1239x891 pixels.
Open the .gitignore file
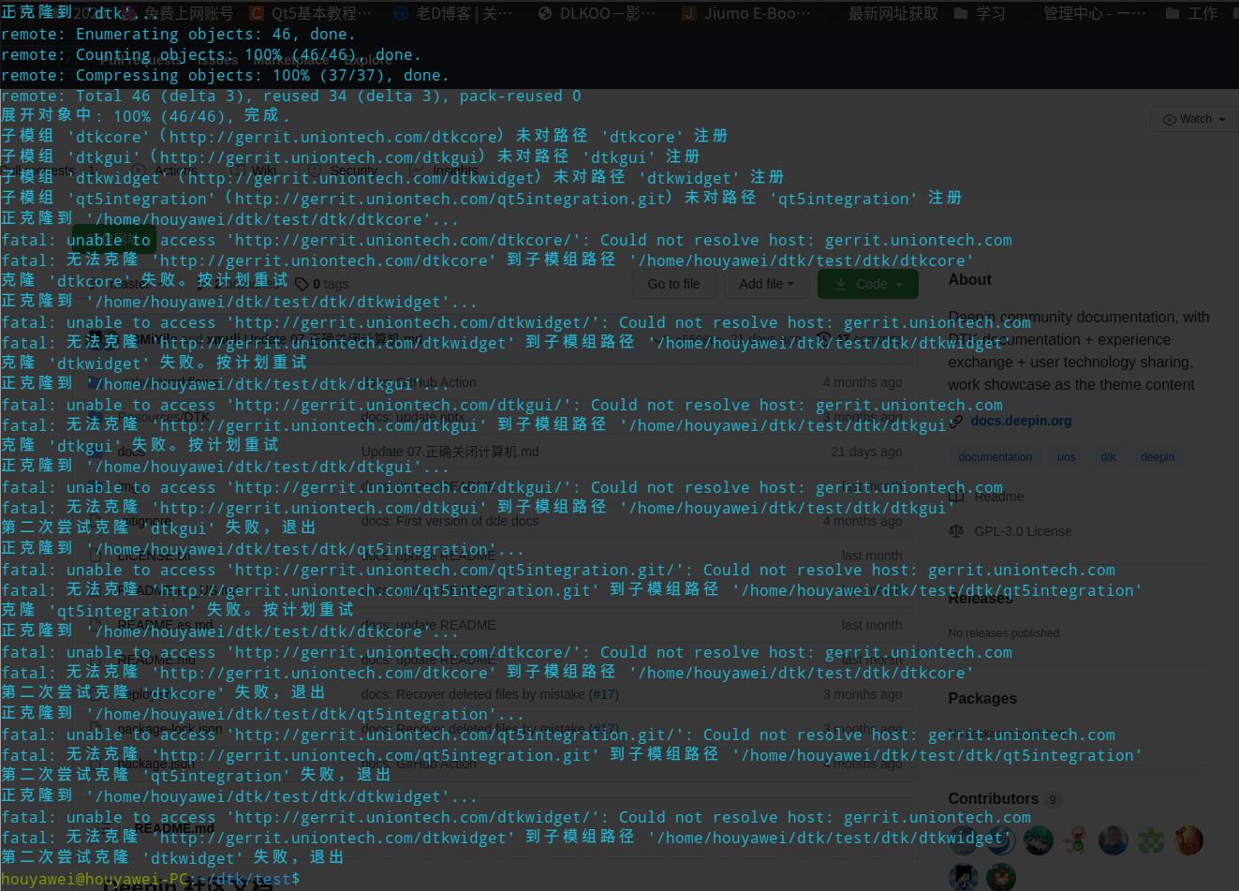click(x=144, y=521)
